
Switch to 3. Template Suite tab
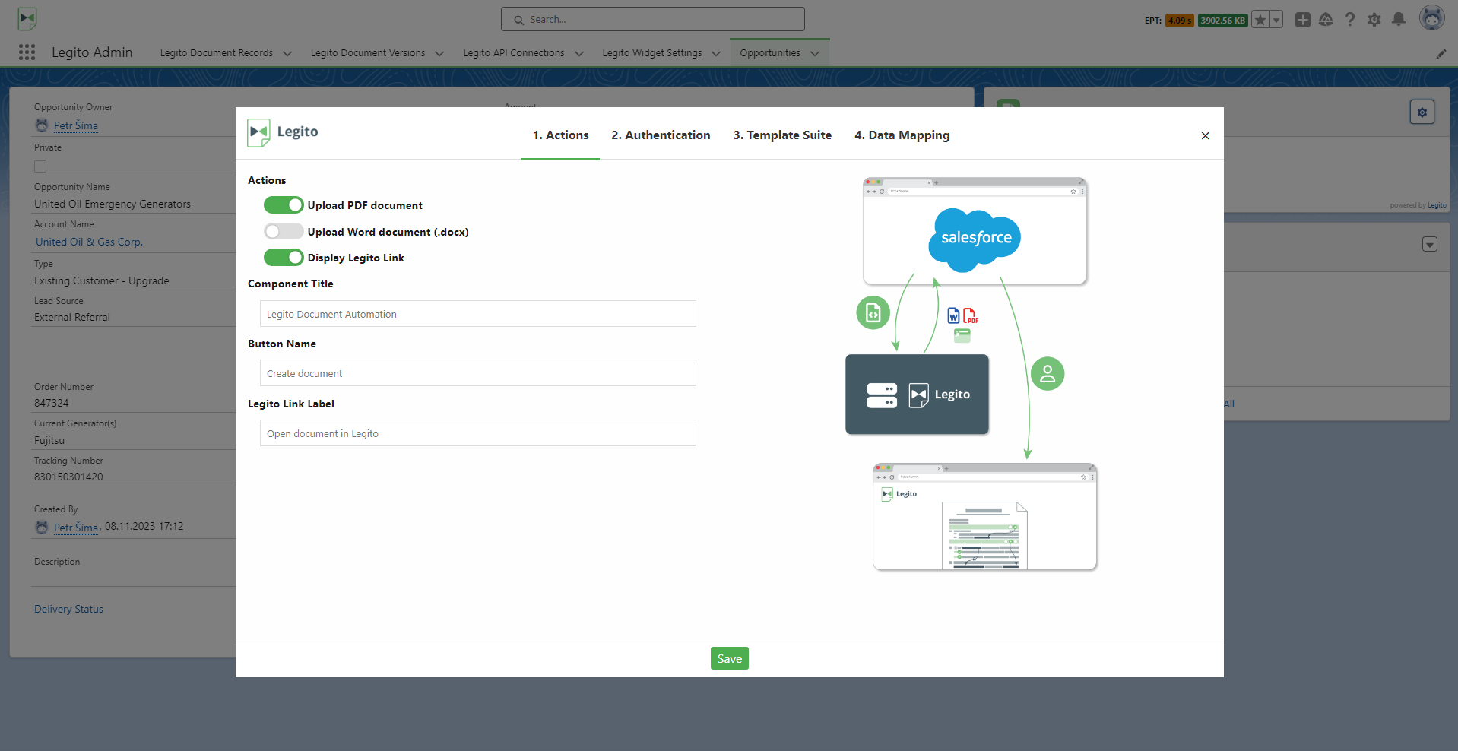coord(782,135)
